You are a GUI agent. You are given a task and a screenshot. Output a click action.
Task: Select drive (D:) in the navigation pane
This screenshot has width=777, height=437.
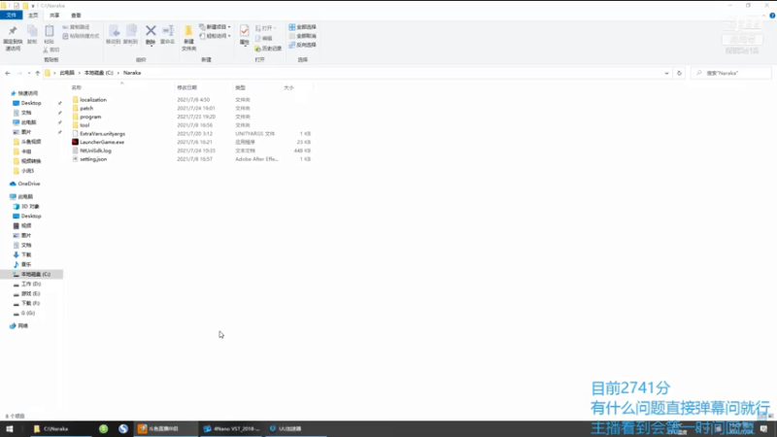tap(31, 284)
